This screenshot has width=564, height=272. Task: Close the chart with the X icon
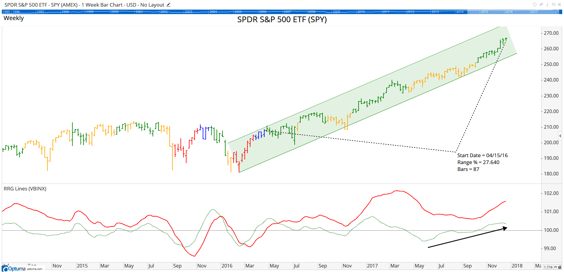(x=559, y=4)
